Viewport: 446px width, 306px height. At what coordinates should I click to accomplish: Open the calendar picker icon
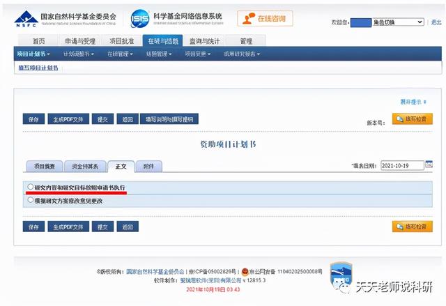[429, 164]
